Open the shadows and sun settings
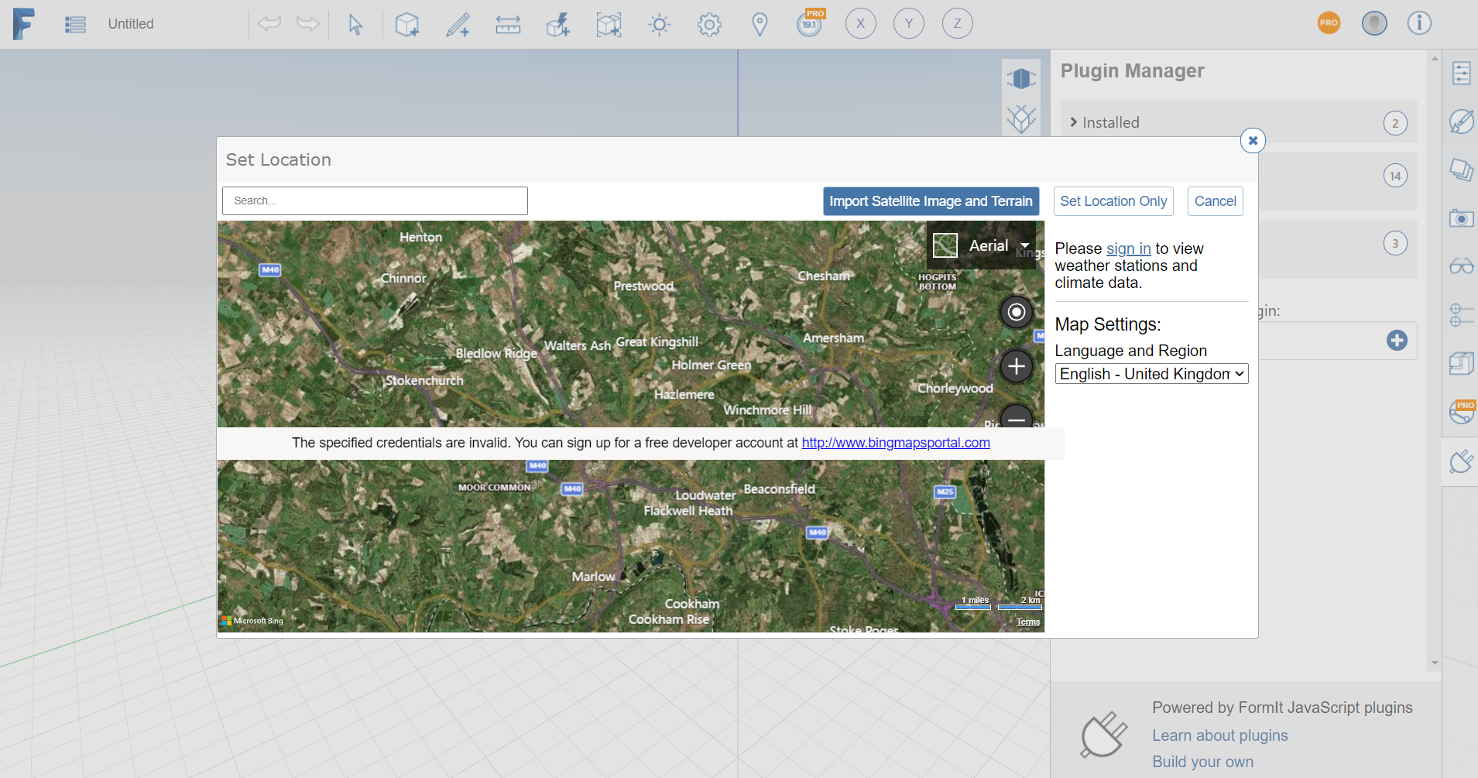The height and width of the screenshot is (778, 1478). click(x=659, y=23)
